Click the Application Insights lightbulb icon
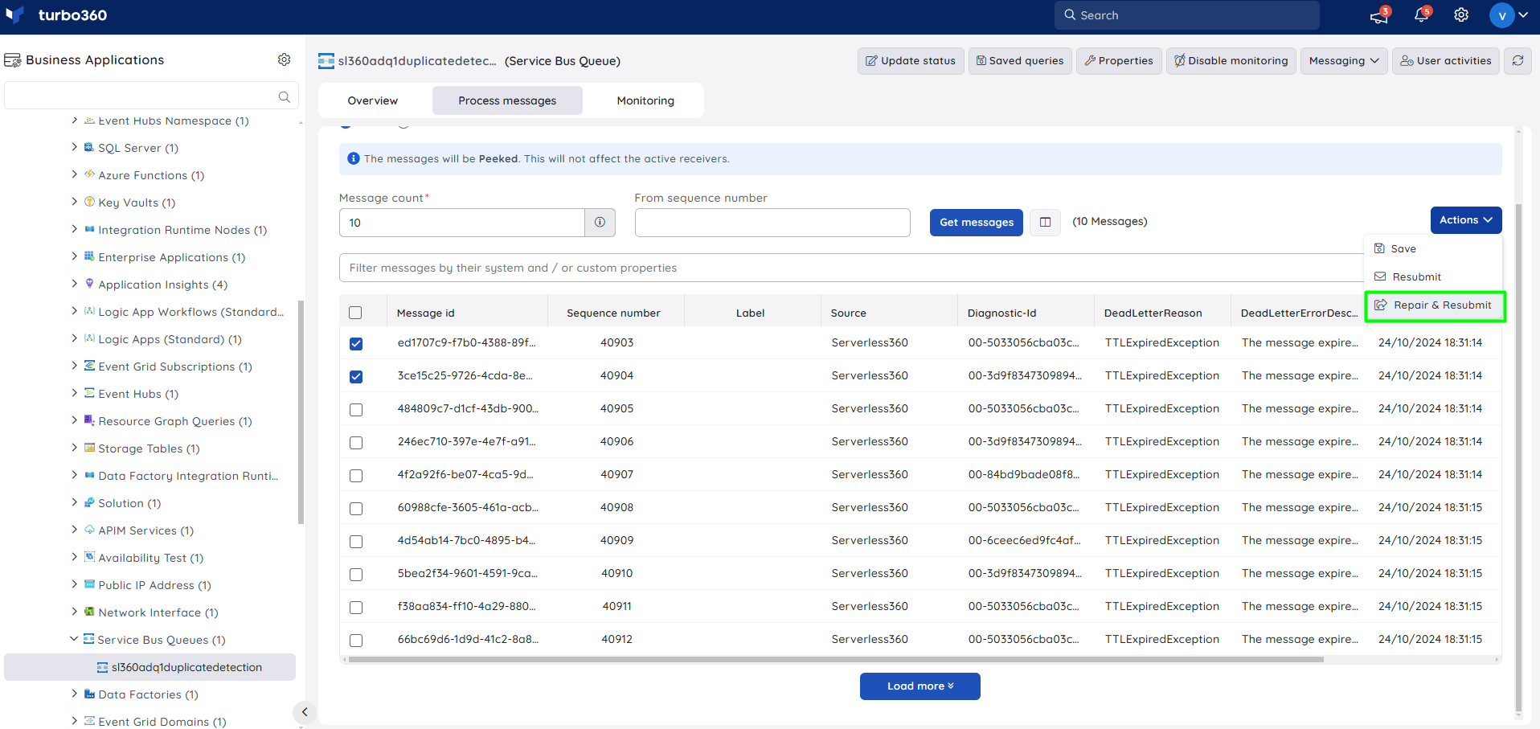Screen dimensions: 1540x729 pyautogui.click(x=89, y=284)
